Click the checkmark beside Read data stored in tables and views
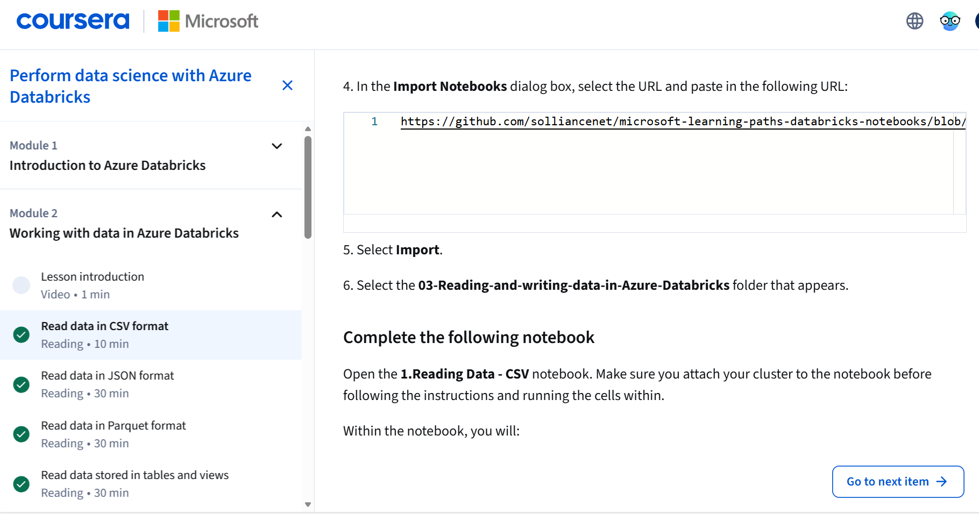 click(x=21, y=483)
